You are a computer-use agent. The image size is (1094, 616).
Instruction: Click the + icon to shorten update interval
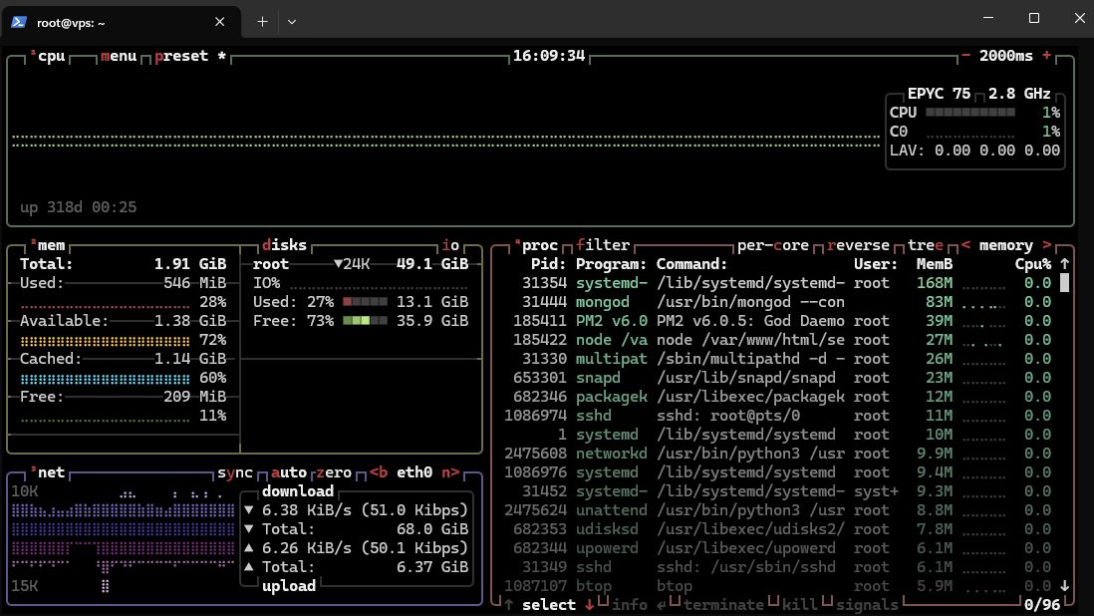[1046, 56]
